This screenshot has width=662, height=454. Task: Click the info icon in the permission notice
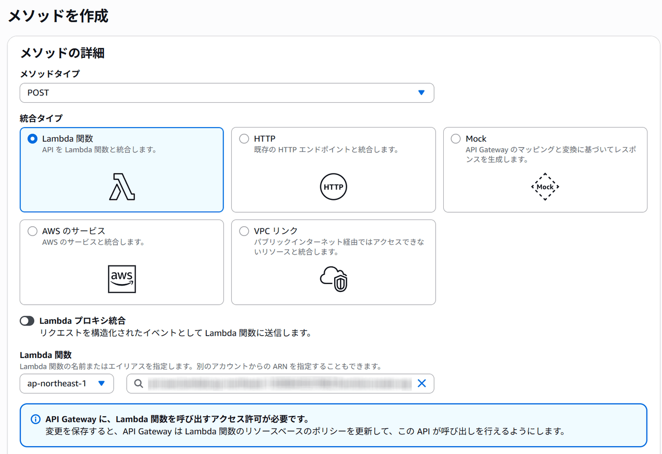coord(35,419)
